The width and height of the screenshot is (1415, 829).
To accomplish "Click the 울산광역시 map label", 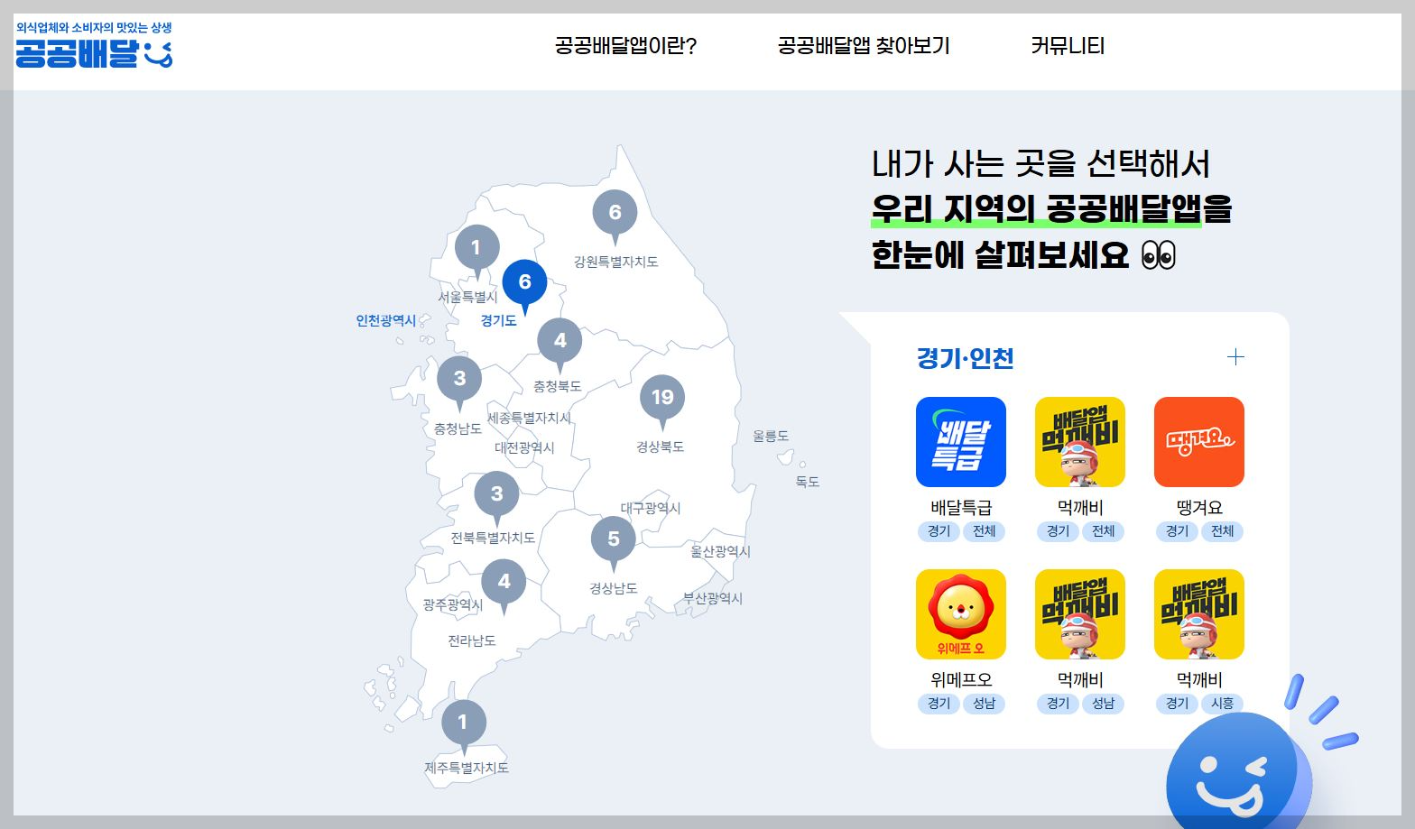I will (x=720, y=551).
